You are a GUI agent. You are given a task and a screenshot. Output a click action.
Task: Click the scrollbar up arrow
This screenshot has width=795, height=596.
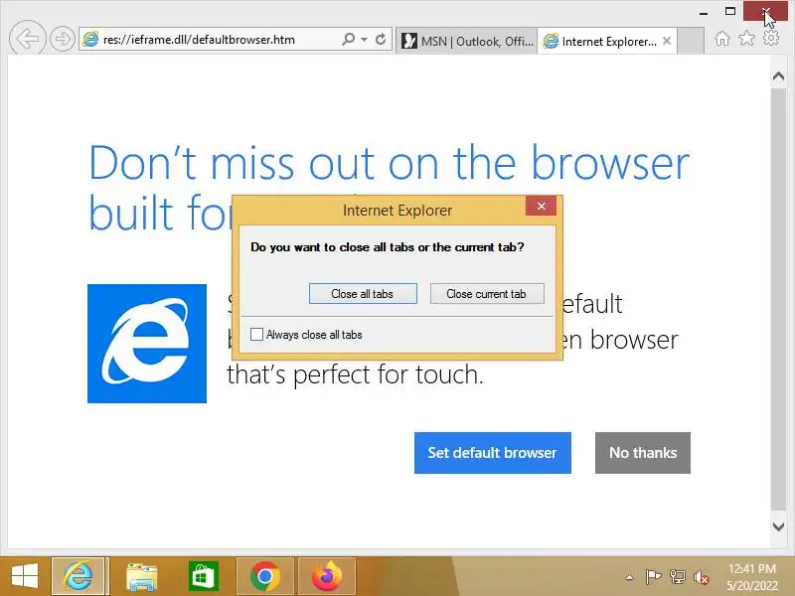click(x=778, y=76)
